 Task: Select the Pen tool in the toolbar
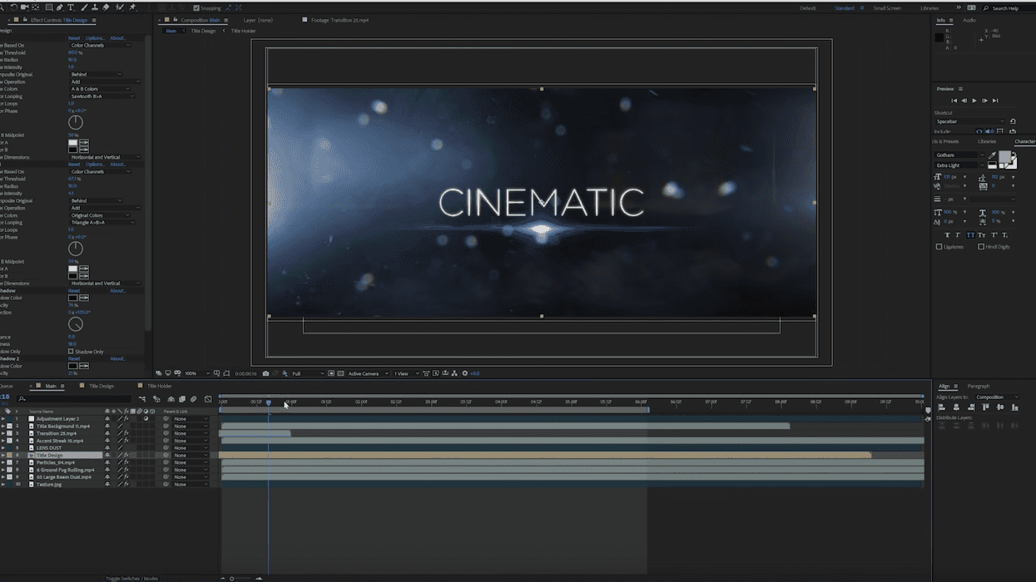pyautogui.click(x=59, y=7)
